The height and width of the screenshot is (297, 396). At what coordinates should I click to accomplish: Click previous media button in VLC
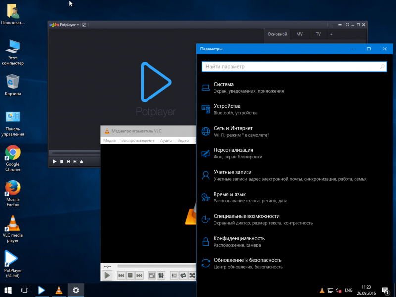pyautogui.click(x=121, y=275)
